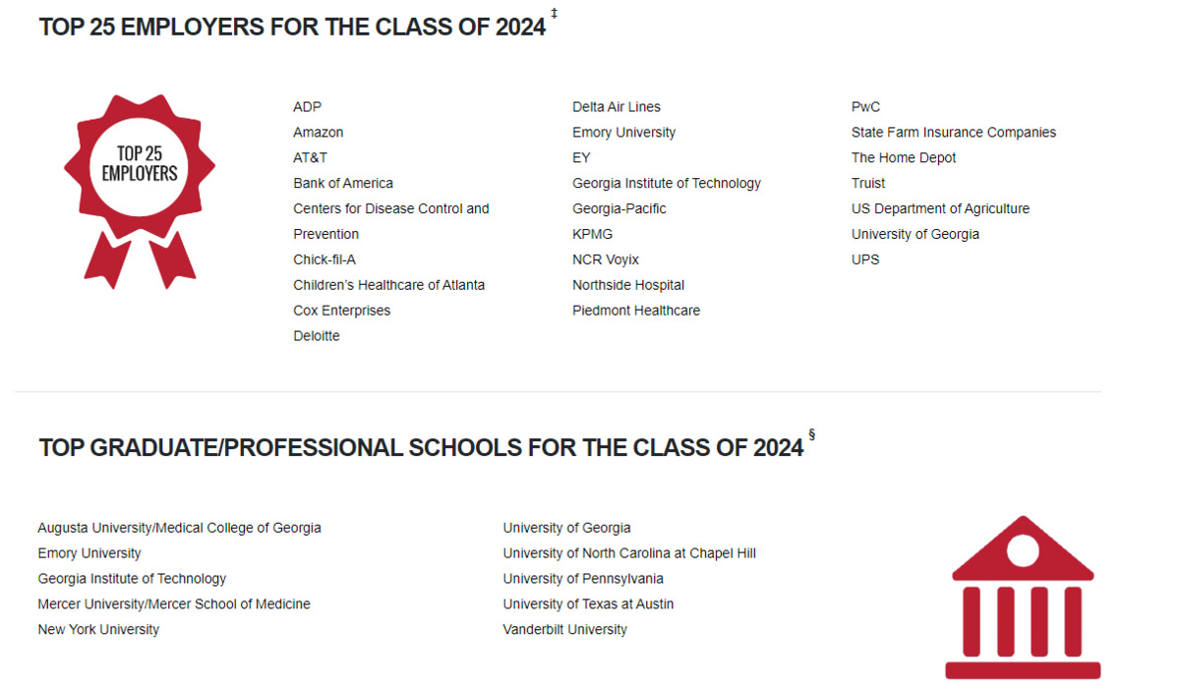1180x689 pixels.
Task: Click State Farm Insurance Companies
Action: tap(954, 132)
